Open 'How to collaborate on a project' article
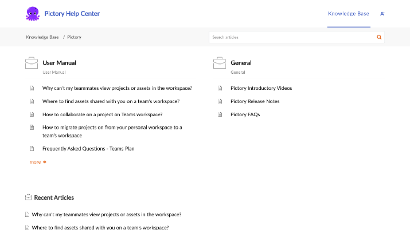The width and height of the screenshot is (410, 230). point(103,114)
